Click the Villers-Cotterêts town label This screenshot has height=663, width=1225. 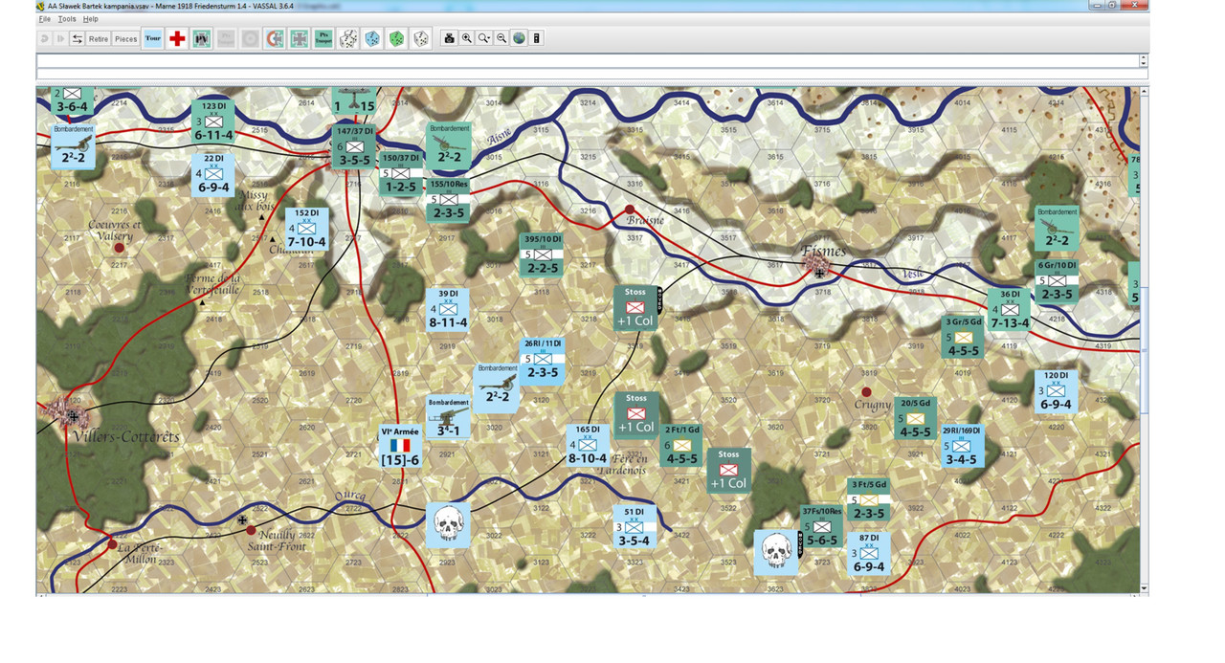[x=124, y=437]
